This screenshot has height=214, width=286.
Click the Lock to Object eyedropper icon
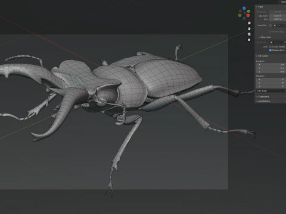285,42
